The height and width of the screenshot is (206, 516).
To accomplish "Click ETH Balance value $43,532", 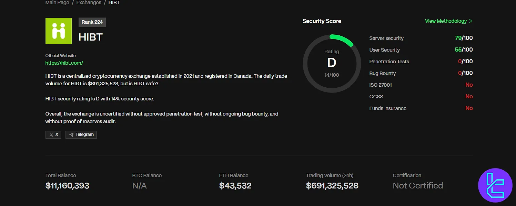I will pos(235,186).
